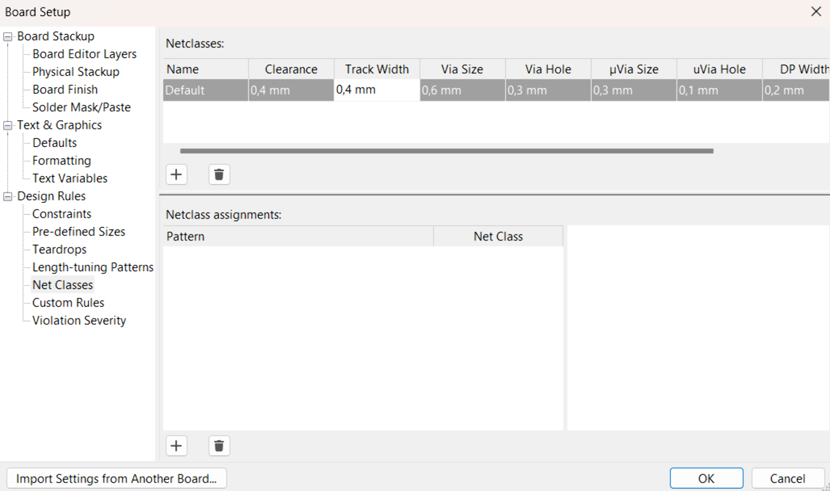The image size is (830, 491).
Task: Open the Constraints page
Action: [62, 214]
